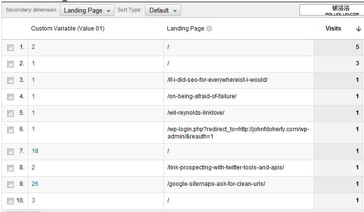Click the Visits sort descending arrow

click(359, 29)
